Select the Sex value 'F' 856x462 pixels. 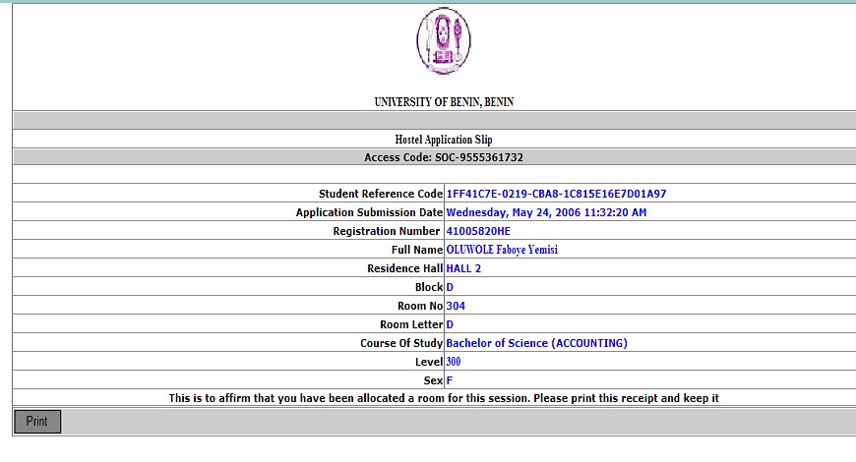coord(450,380)
